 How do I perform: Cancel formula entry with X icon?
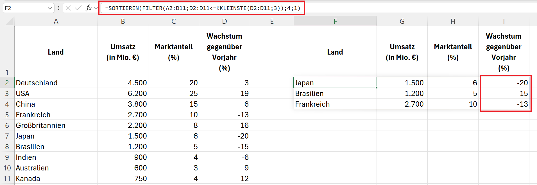[68, 8]
